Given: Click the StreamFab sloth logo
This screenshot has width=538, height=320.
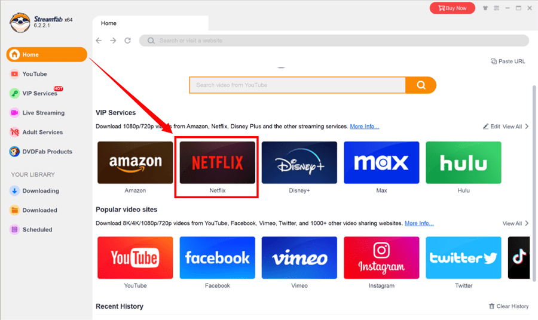Looking at the screenshot, I should [x=20, y=23].
